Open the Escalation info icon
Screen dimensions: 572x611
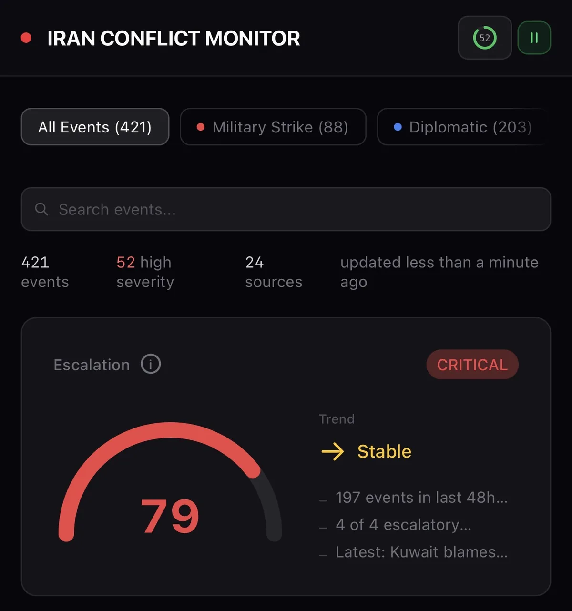[150, 364]
